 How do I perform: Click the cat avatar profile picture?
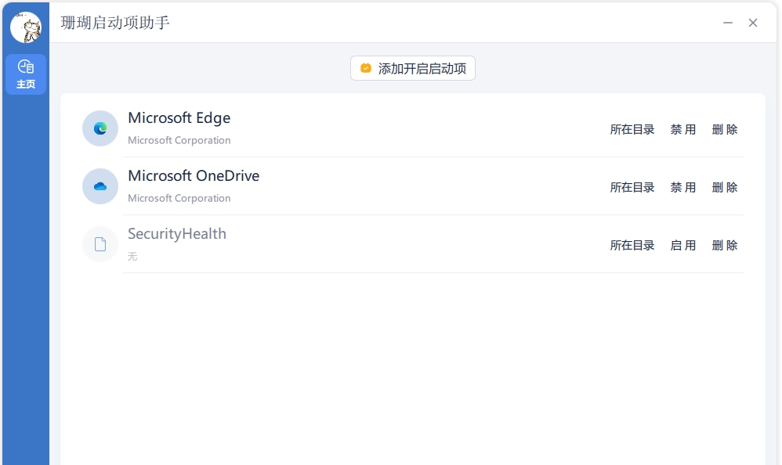pos(26,27)
